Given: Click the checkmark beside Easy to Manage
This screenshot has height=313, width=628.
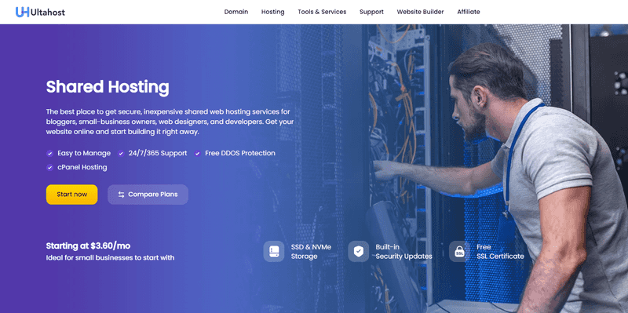Looking at the screenshot, I should coord(49,153).
